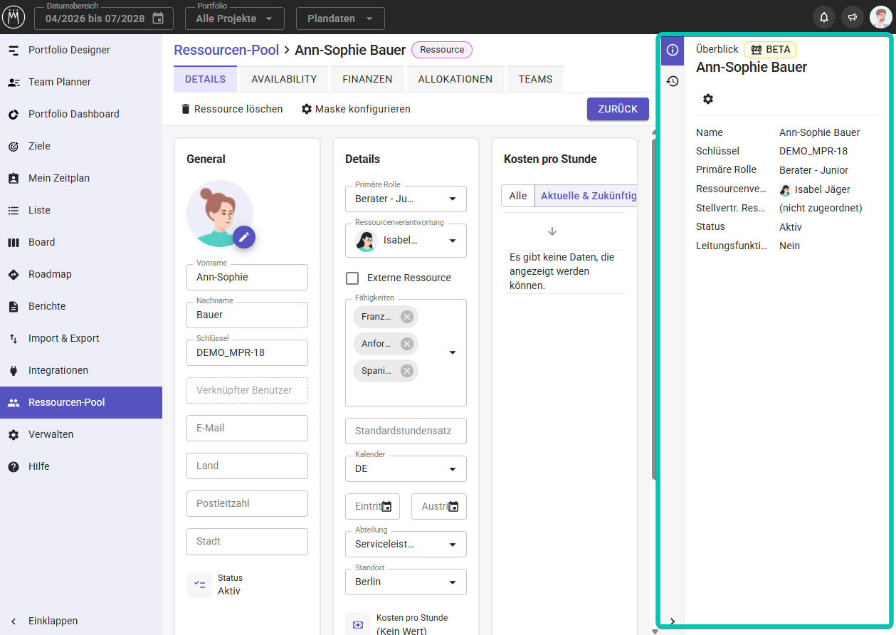Edit the avatar with pencil icon
The height and width of the screenshot is (635, 896).
point(243,237)
